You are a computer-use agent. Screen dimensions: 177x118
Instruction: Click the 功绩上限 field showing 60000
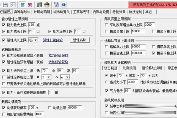75,108
